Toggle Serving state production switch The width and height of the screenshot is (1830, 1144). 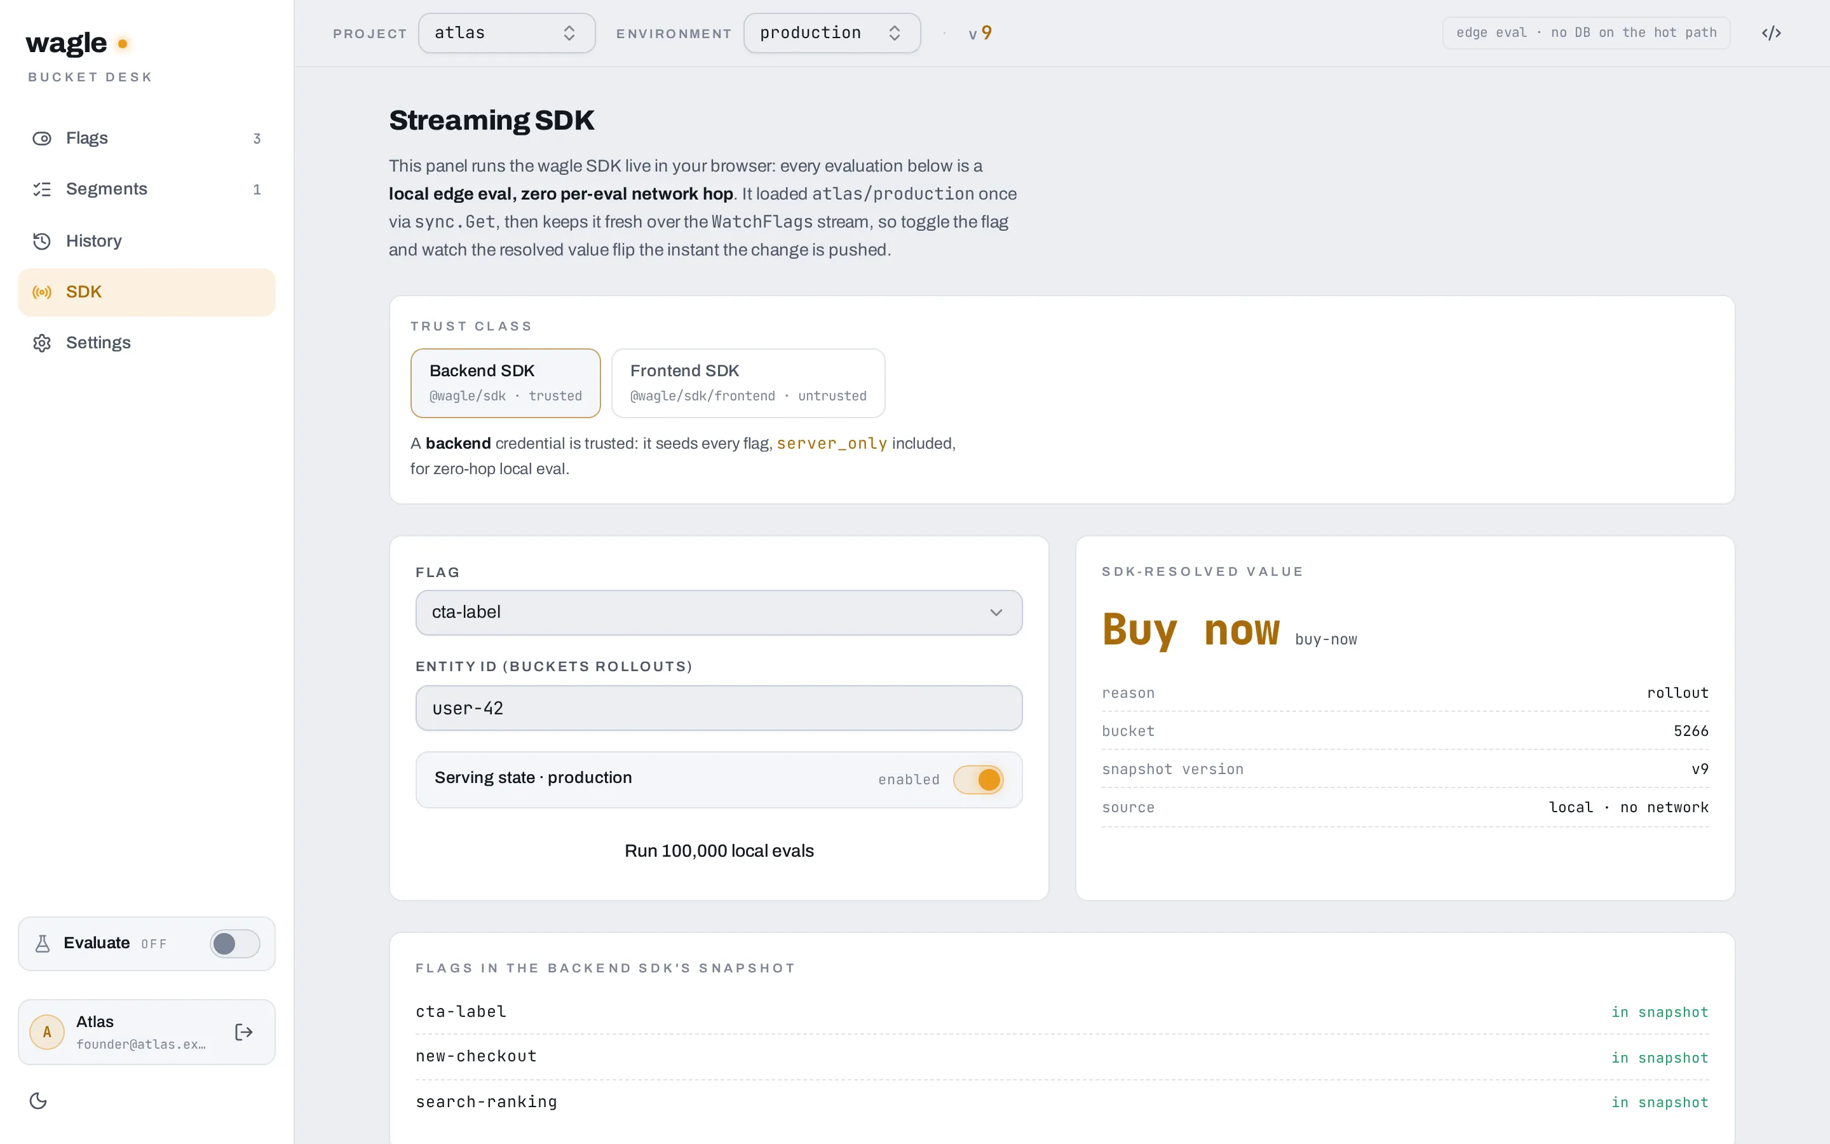[x=979, y=779]
